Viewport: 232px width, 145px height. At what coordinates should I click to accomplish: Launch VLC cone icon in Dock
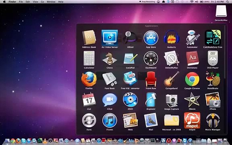[45, 141]
